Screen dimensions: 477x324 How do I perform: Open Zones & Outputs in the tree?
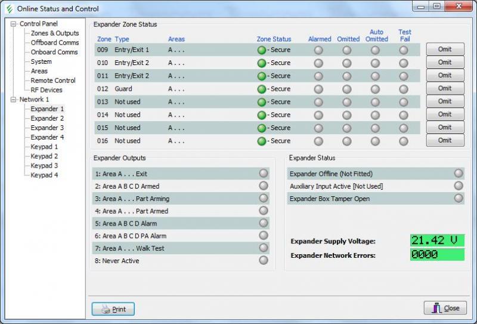pos(55,33)
